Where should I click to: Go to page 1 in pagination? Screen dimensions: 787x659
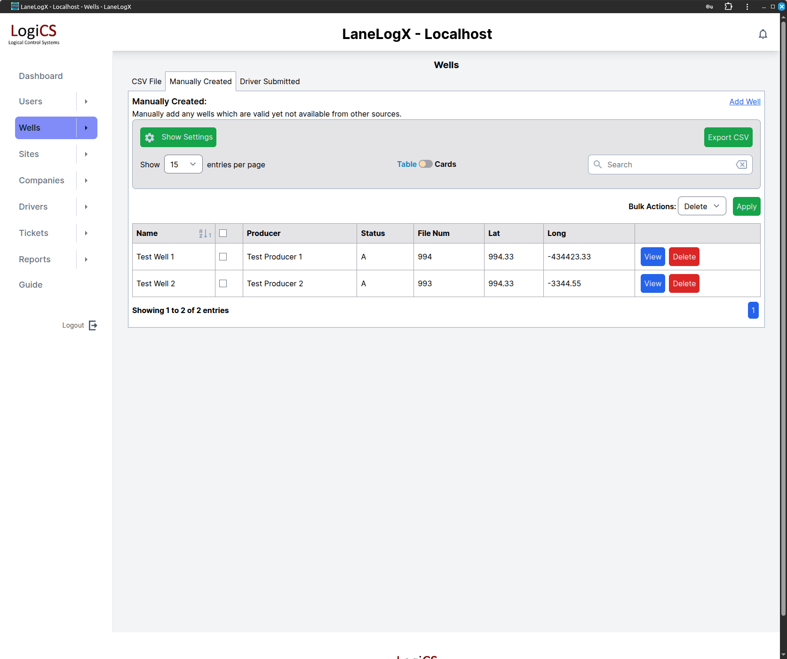(753, 310)
